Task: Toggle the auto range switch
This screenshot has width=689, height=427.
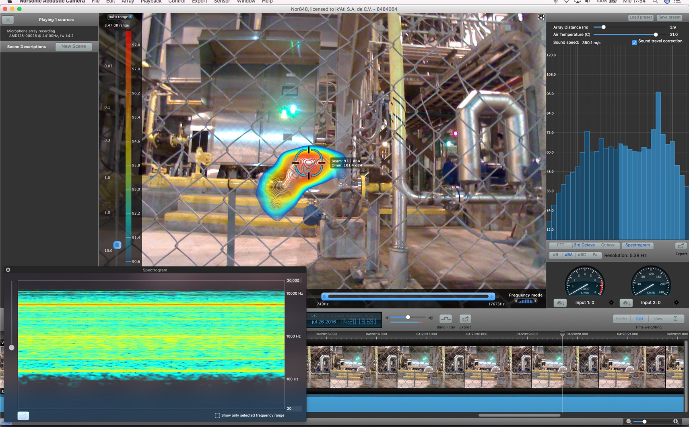Action: point(130,17)
